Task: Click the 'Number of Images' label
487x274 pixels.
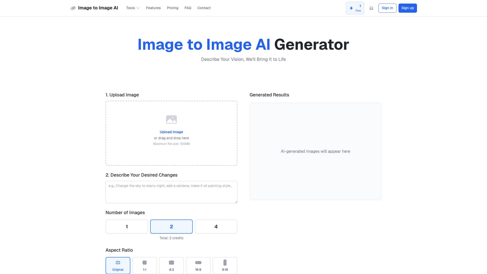Action: tap(125, 213)
